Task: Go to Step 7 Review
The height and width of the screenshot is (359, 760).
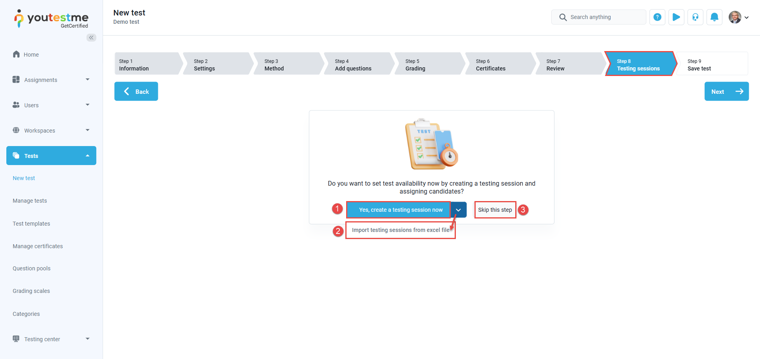Action: point(571,63)
